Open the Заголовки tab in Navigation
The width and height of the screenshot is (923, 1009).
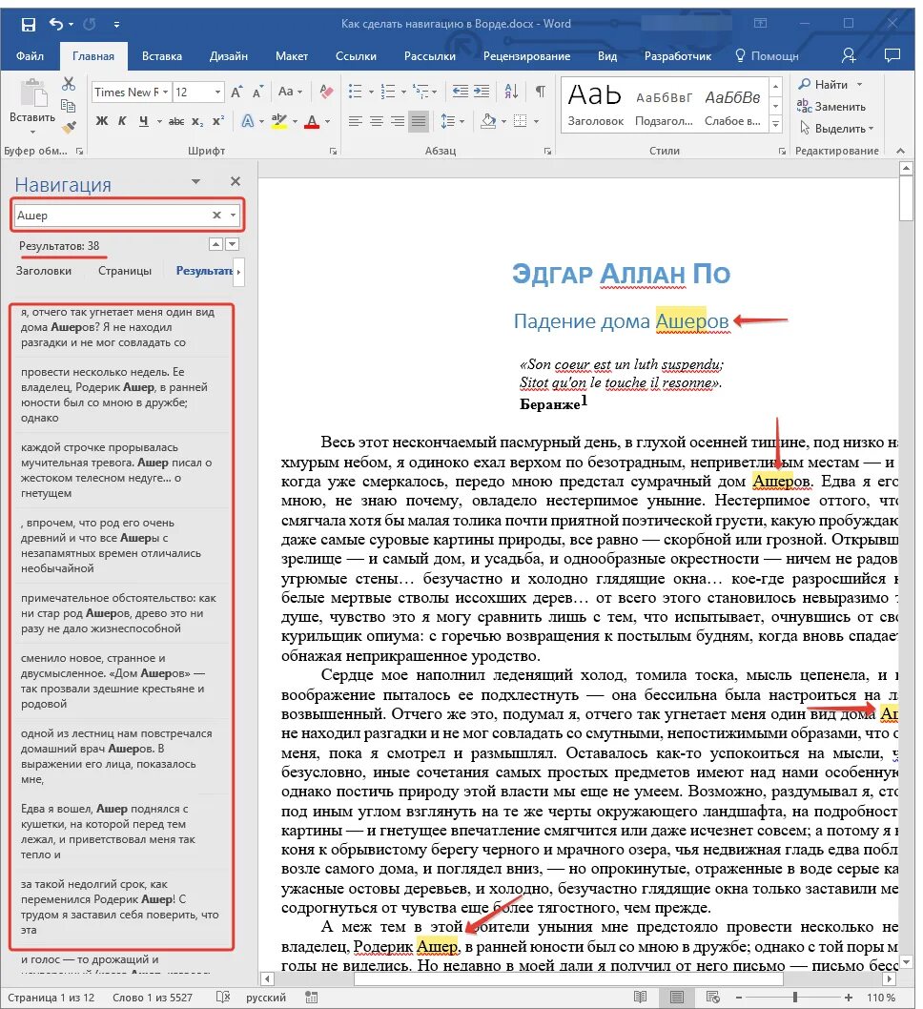[44, 271]
